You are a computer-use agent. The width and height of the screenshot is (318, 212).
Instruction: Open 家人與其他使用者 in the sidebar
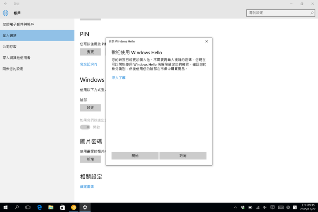click(37, 58)
